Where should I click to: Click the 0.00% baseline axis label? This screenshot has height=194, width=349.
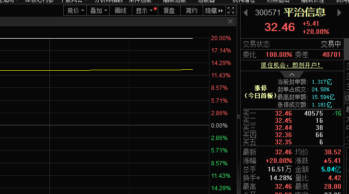(219, 126)
